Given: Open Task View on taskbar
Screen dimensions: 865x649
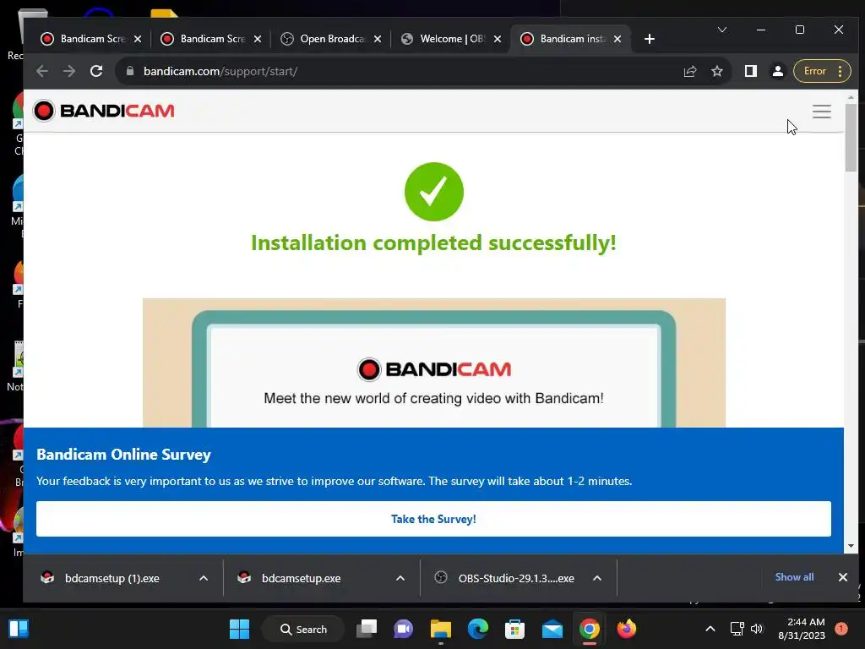Looking at the screenshot, I should [x=367, y=629].
